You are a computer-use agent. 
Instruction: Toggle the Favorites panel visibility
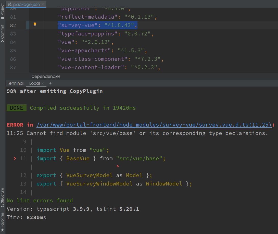[x=3, y=217]
